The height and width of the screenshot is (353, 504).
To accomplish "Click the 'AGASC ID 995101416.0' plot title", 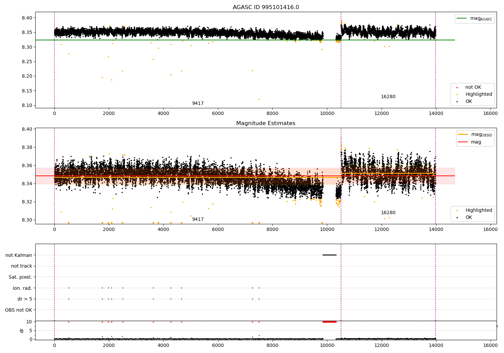I will pyautogui.click(x=266, y=7).
